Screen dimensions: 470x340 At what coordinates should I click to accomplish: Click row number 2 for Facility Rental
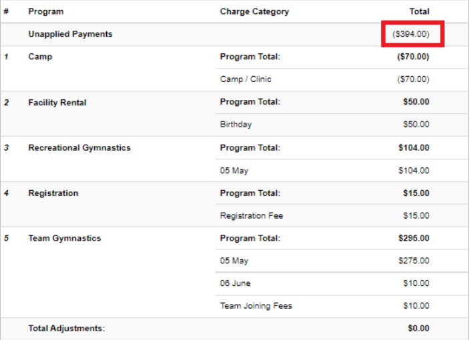click(x=6, y=103)
